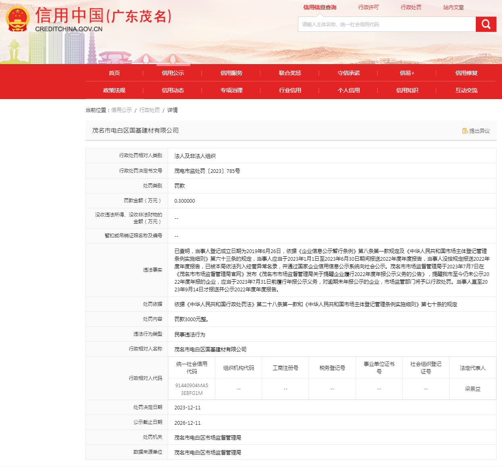502x467 pixels.
Task: Click the national emblem logo icon
Action: point(17,19)
